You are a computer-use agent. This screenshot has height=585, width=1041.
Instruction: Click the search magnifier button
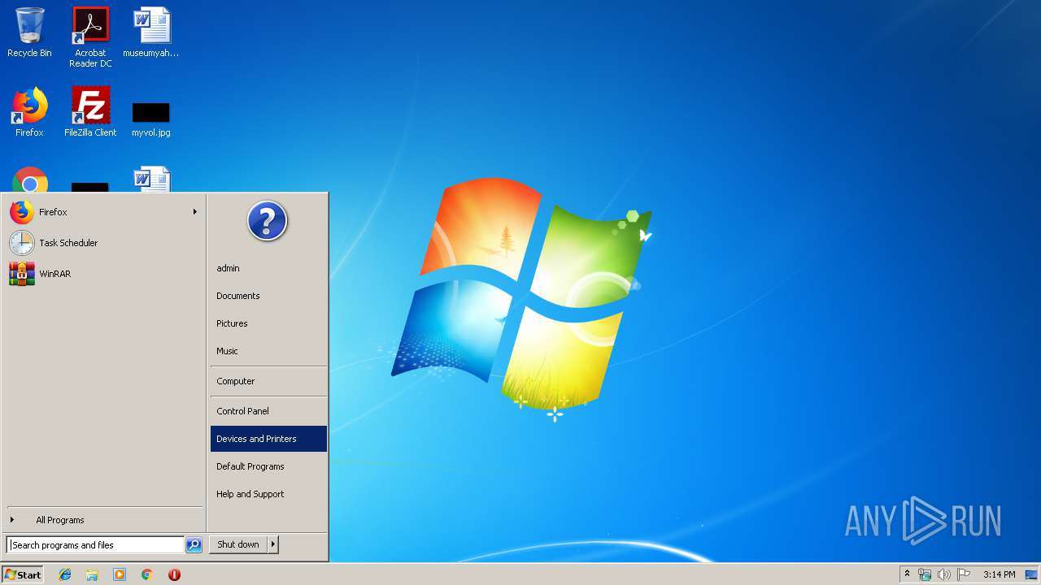click(194, 545)
